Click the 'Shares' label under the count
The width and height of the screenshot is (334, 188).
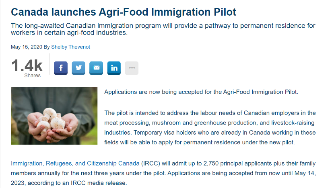(32, 76)
